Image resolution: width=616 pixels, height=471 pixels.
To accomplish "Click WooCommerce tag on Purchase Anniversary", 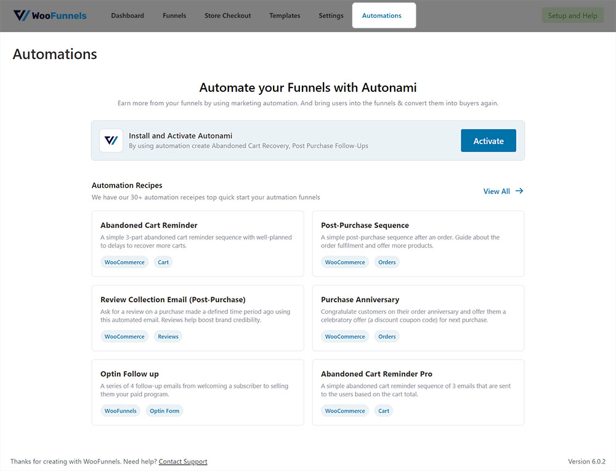I will pyautogui.click(x=345, y=336).
